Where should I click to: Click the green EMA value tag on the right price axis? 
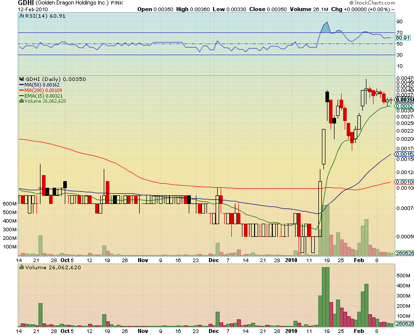coord(404,106)
